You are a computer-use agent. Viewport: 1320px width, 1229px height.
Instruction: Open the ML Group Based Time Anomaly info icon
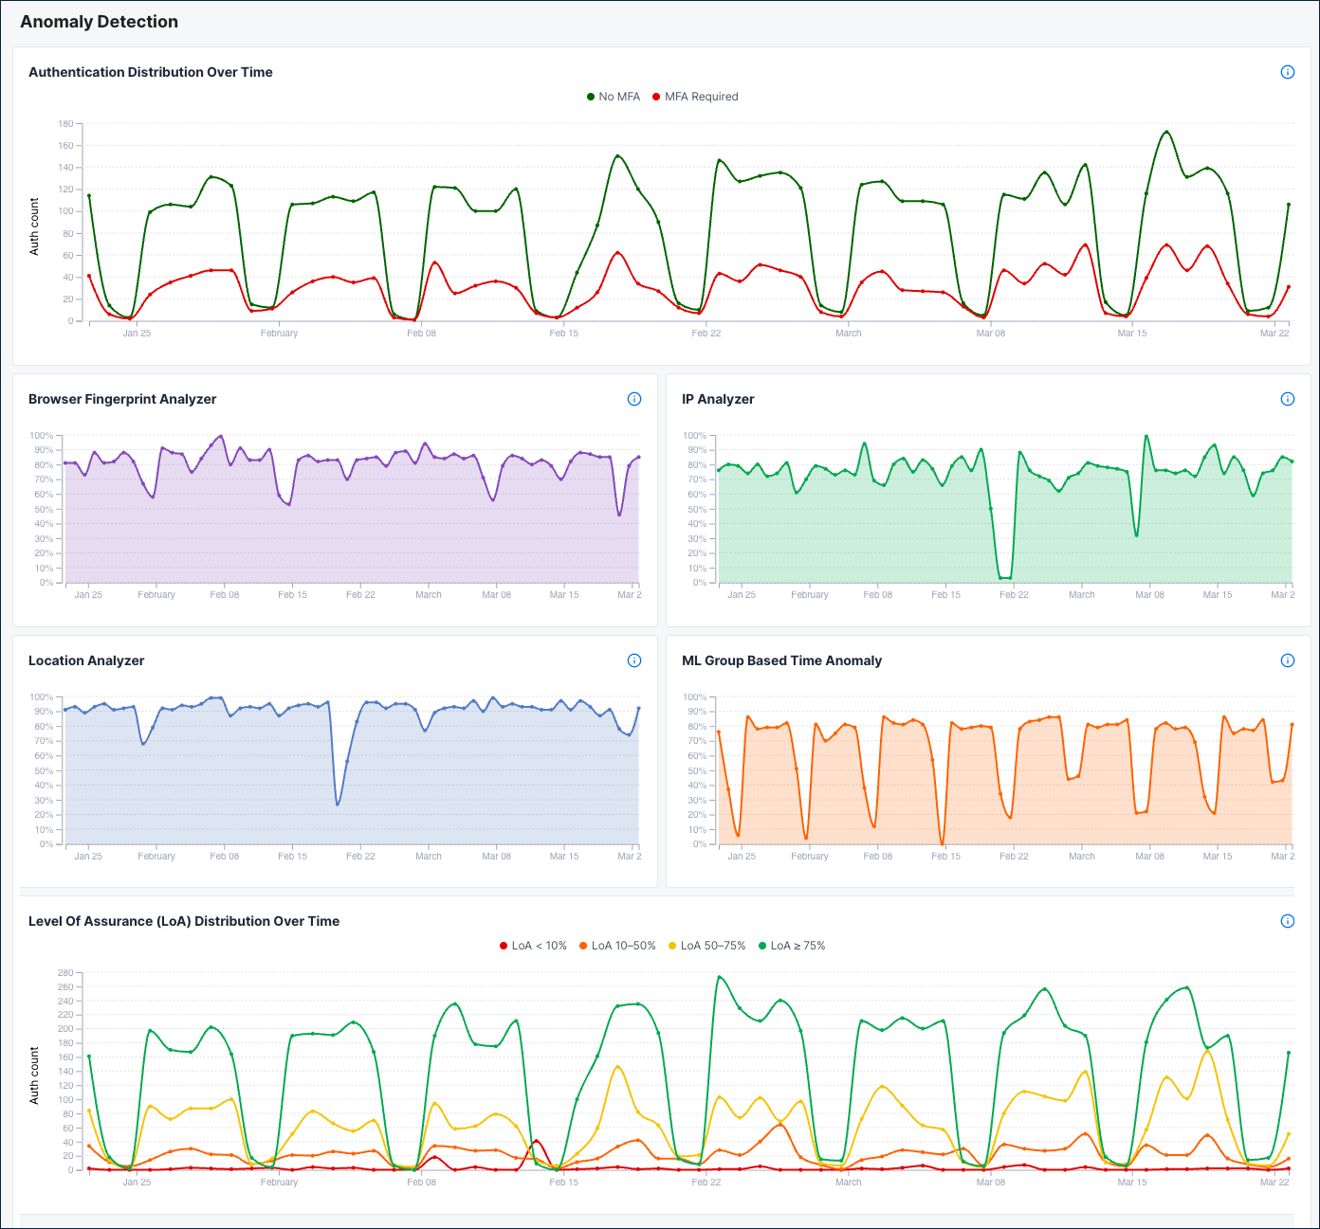(1288, 660)
